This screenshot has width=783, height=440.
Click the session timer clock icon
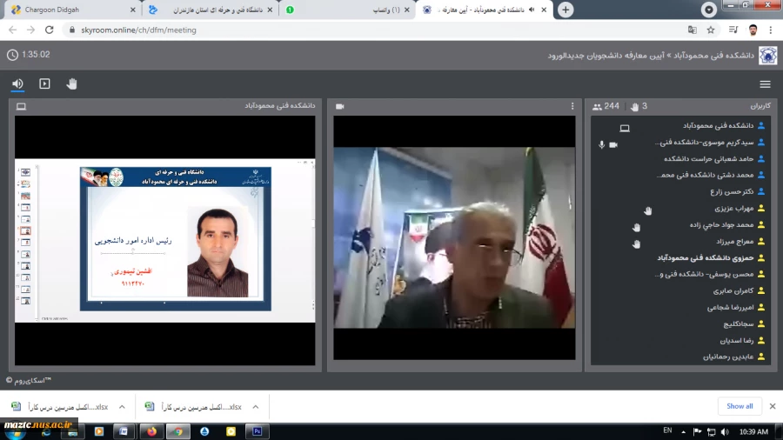coord(12,55)
